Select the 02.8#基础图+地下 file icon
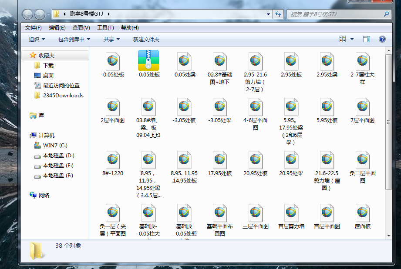The width and height of the screenshot is (401, 269). coord(220,61)
